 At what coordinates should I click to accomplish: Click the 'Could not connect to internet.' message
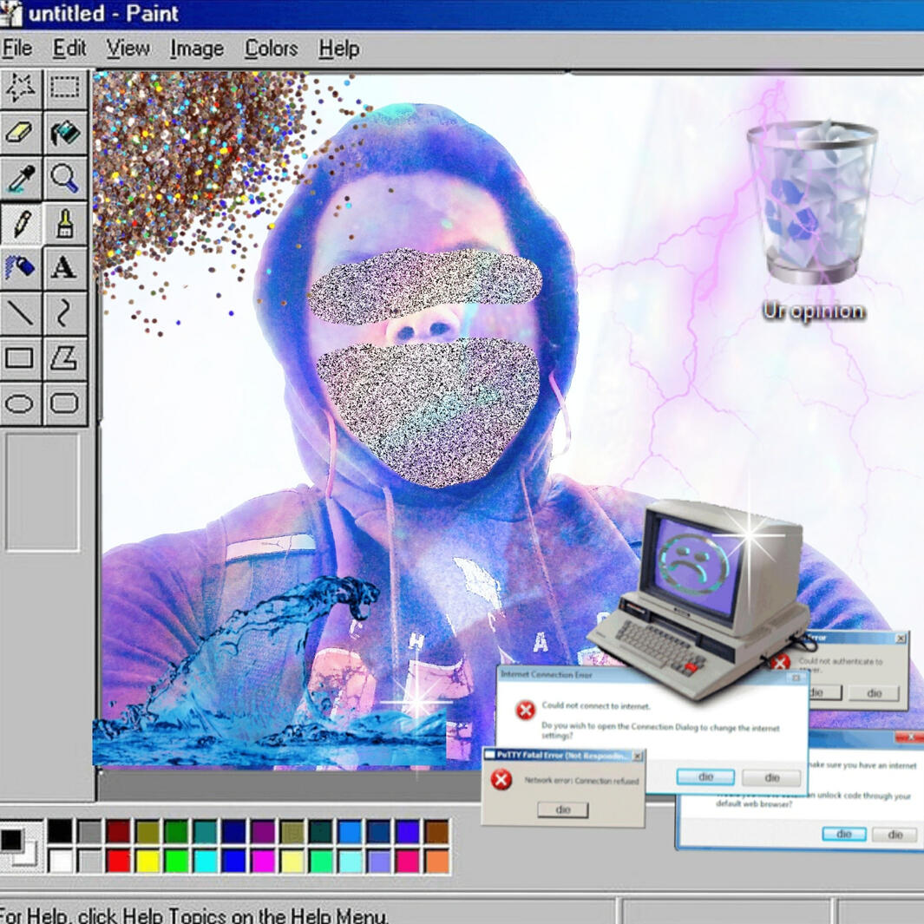[x=596, y=705]
